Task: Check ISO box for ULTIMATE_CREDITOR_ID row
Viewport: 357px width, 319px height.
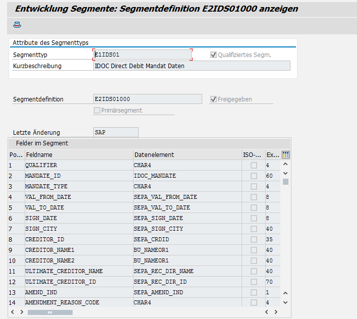Action: click(254, 282)
